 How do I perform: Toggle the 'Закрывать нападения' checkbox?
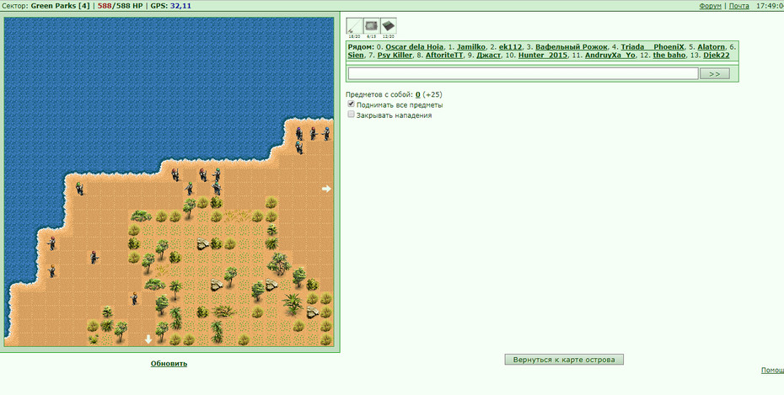pos(351,115)
